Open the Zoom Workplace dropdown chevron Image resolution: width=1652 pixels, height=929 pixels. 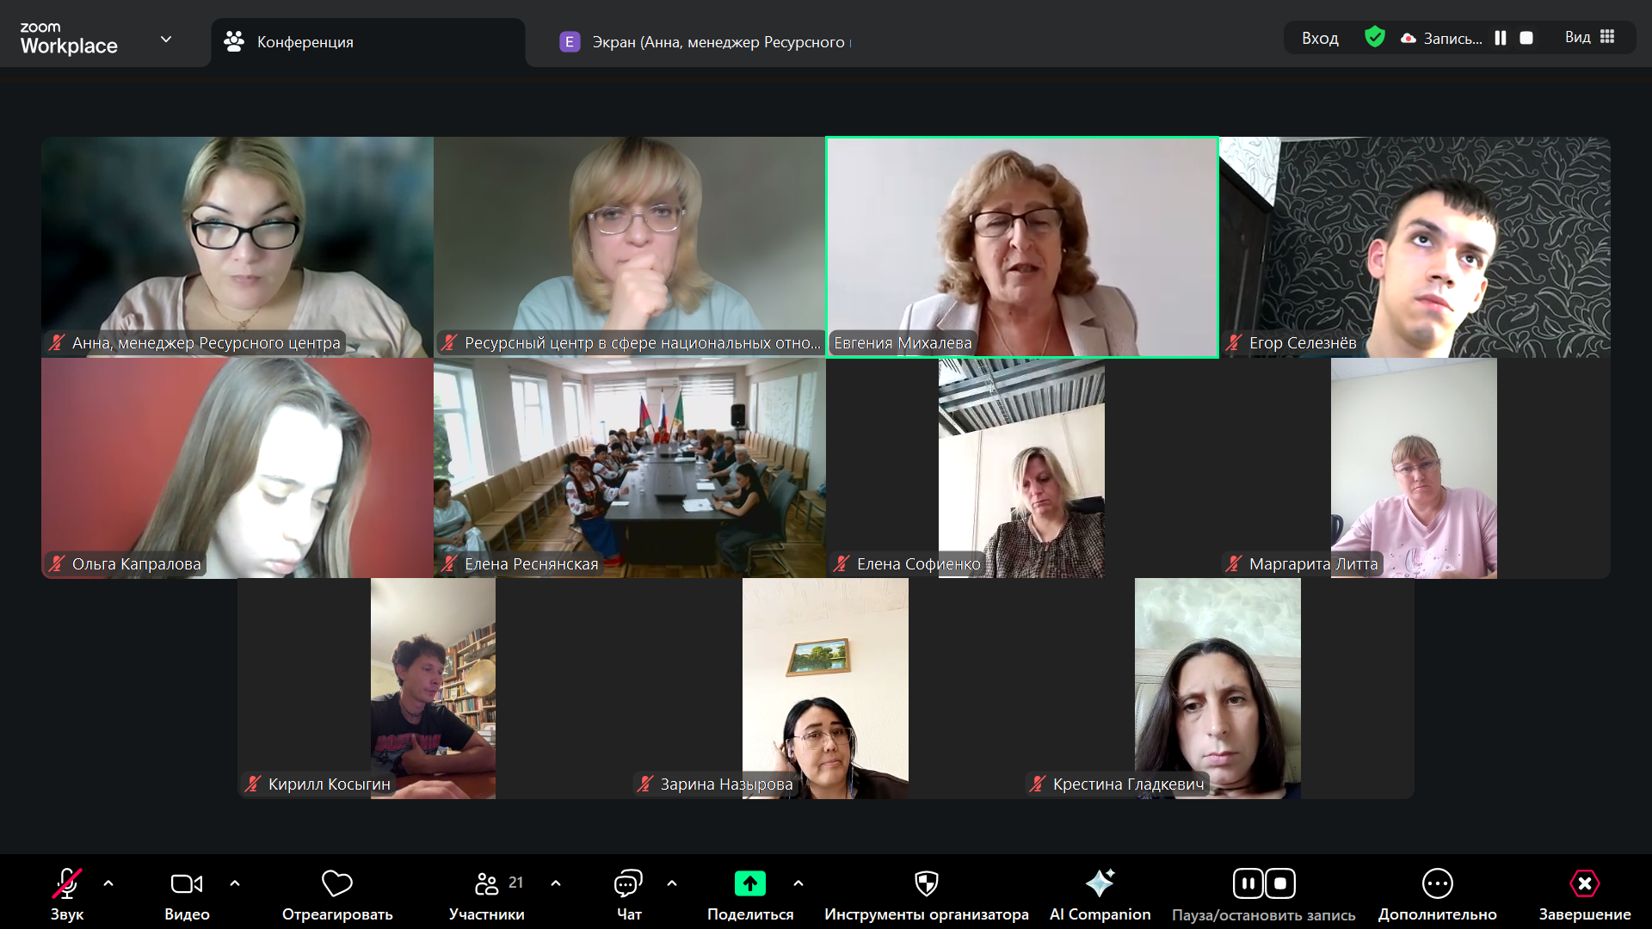166,39
